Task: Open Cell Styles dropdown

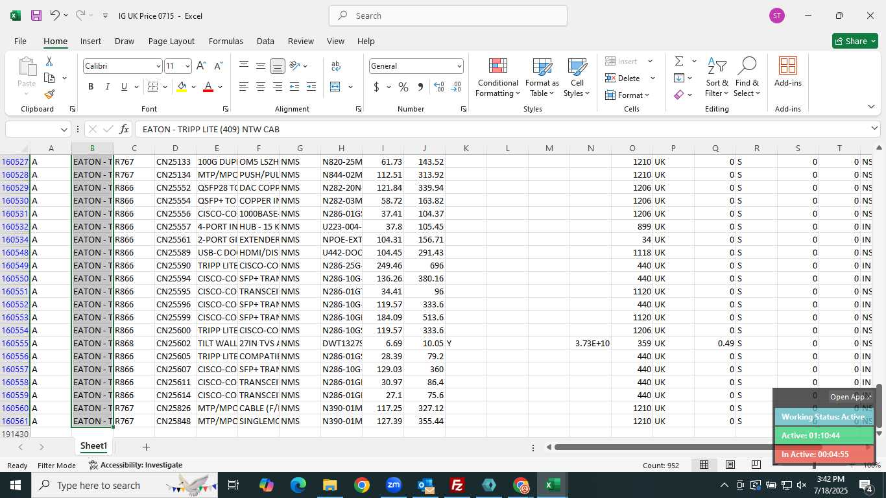Action: (x=577, y=78)
